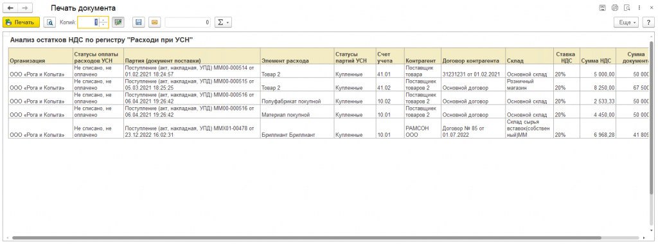Select the Розничный магазин warehouse cell
The image size is (658, 244).
coord(529,84)
